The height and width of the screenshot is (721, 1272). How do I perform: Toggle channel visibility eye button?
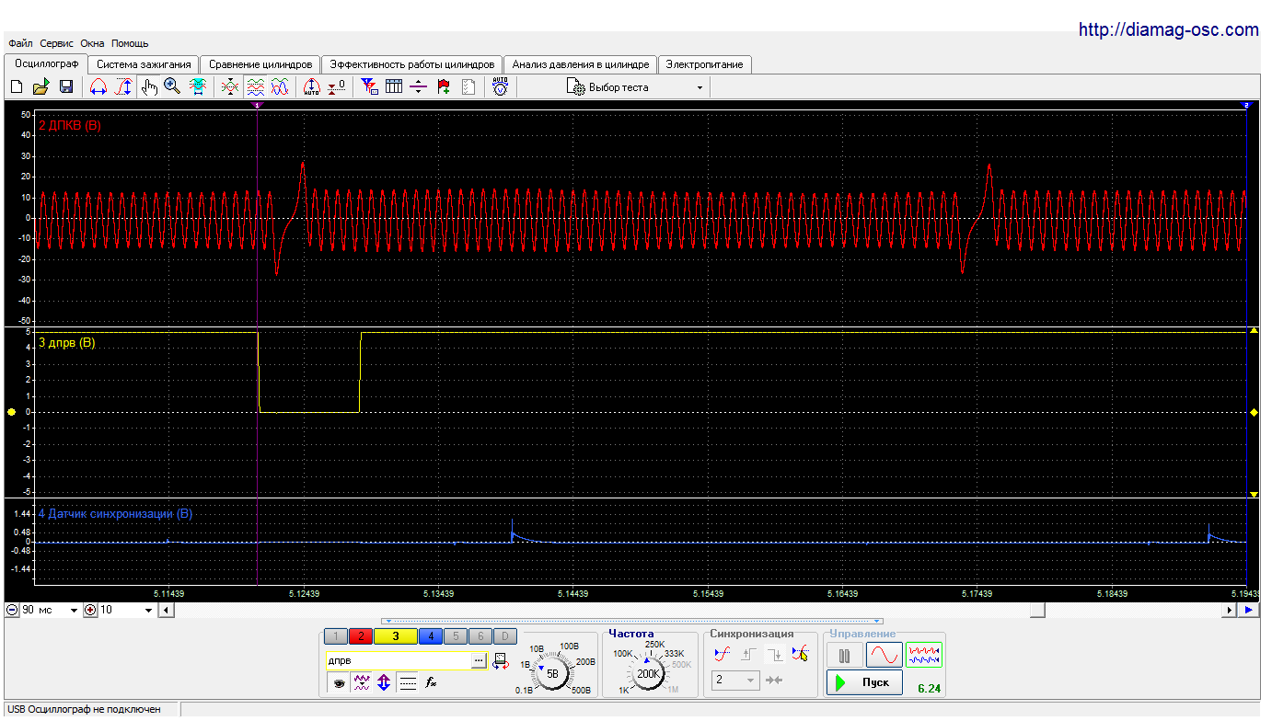340,682
